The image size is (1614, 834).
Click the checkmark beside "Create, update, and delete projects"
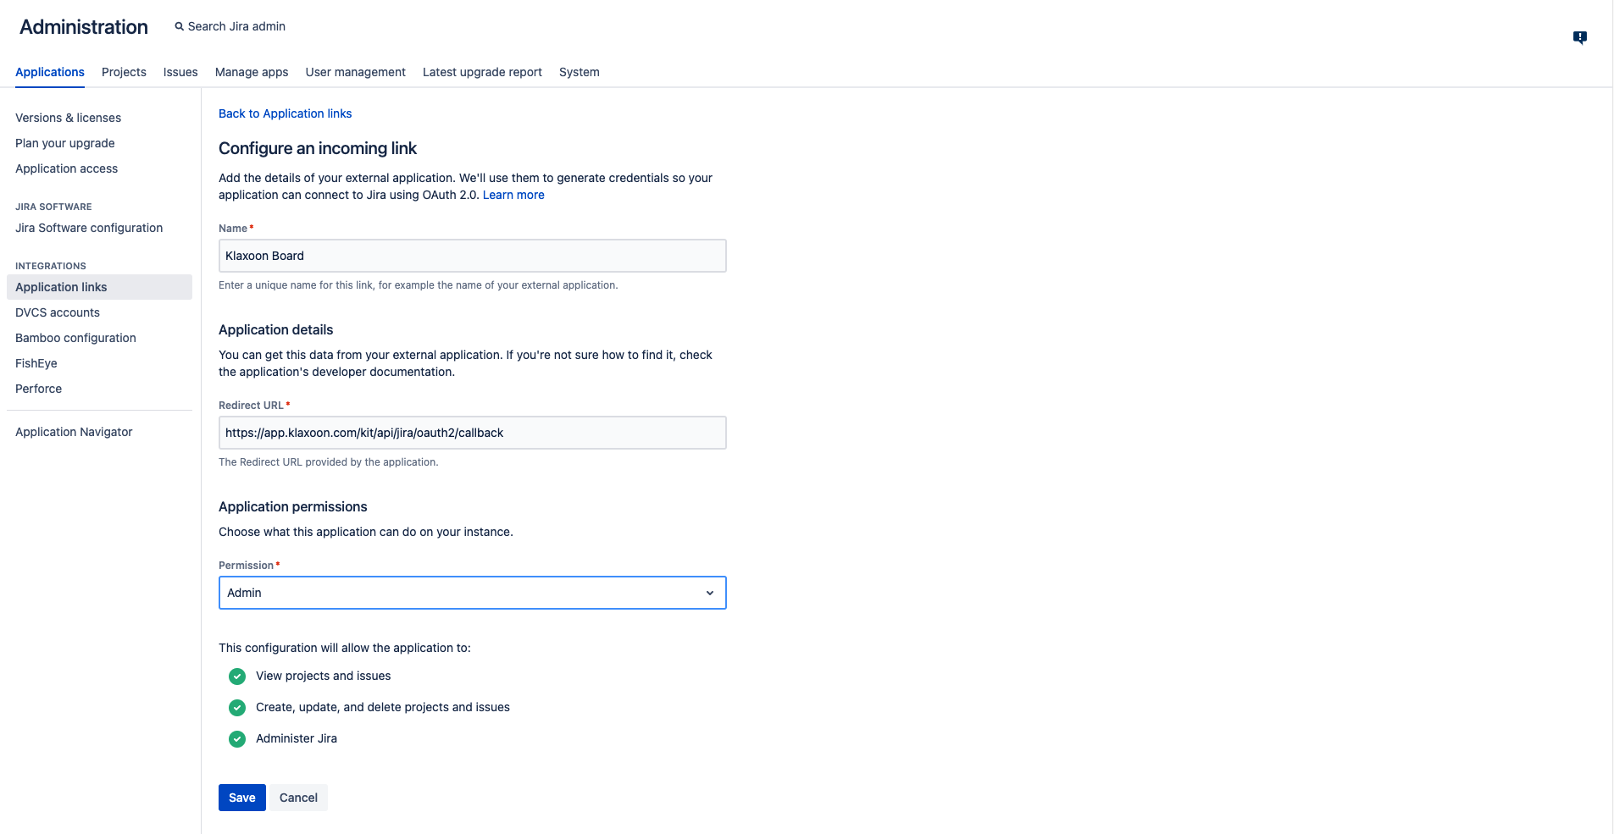(237, 708)
